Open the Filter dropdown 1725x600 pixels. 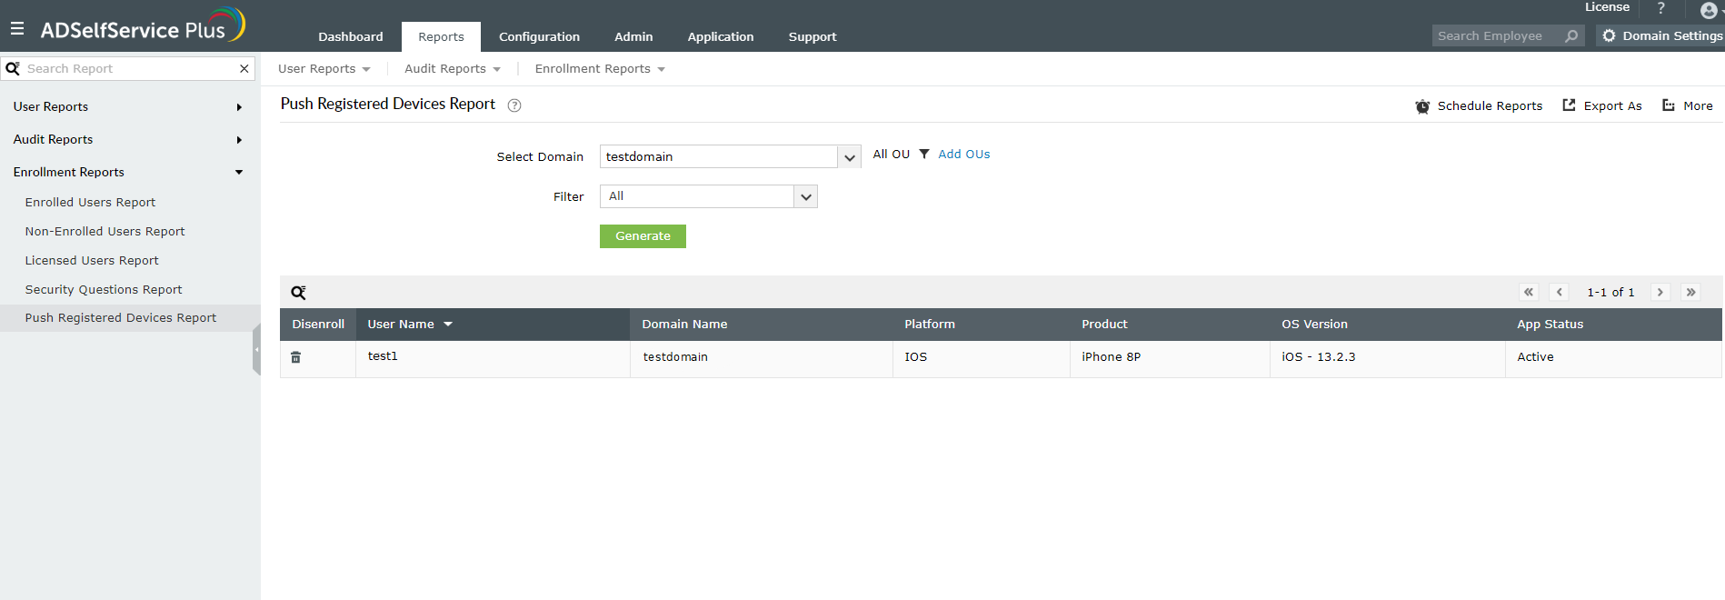click(805, 197)
